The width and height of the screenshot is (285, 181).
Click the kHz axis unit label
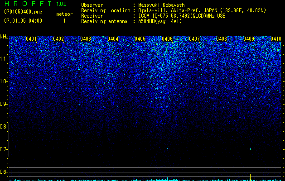point(4,37)
